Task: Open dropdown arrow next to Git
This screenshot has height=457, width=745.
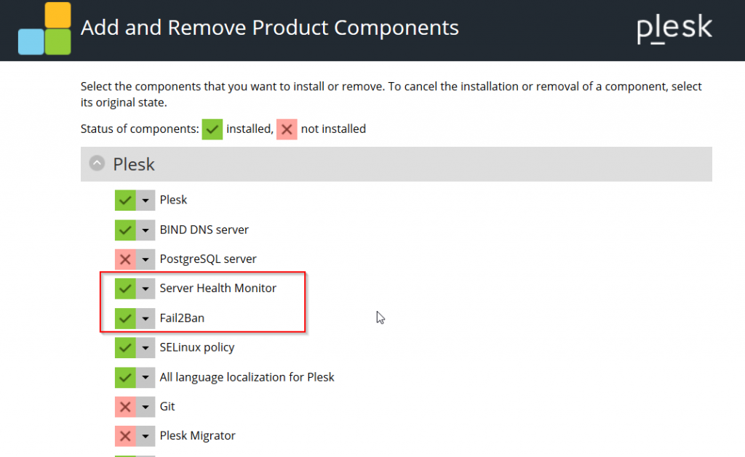Action: 146,406
